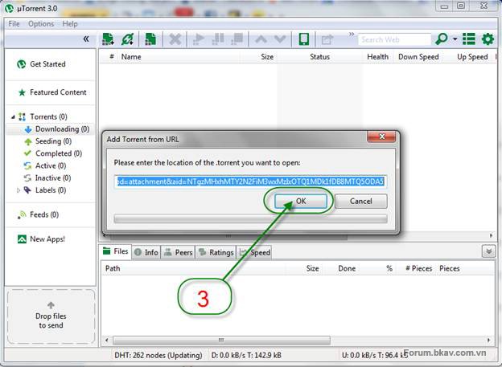Toggle the category list view icon
The image size is (502, 367).
[468, 39]
